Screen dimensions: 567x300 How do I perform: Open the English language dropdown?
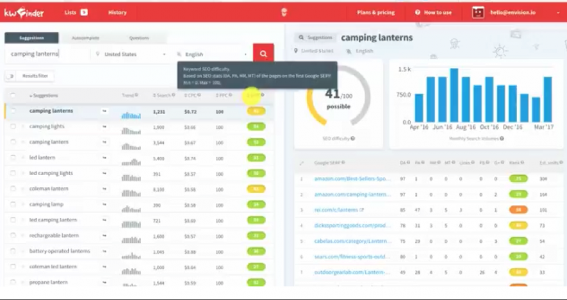tap(212, 54)
